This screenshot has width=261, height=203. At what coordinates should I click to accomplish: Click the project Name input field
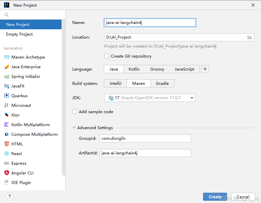150,23
